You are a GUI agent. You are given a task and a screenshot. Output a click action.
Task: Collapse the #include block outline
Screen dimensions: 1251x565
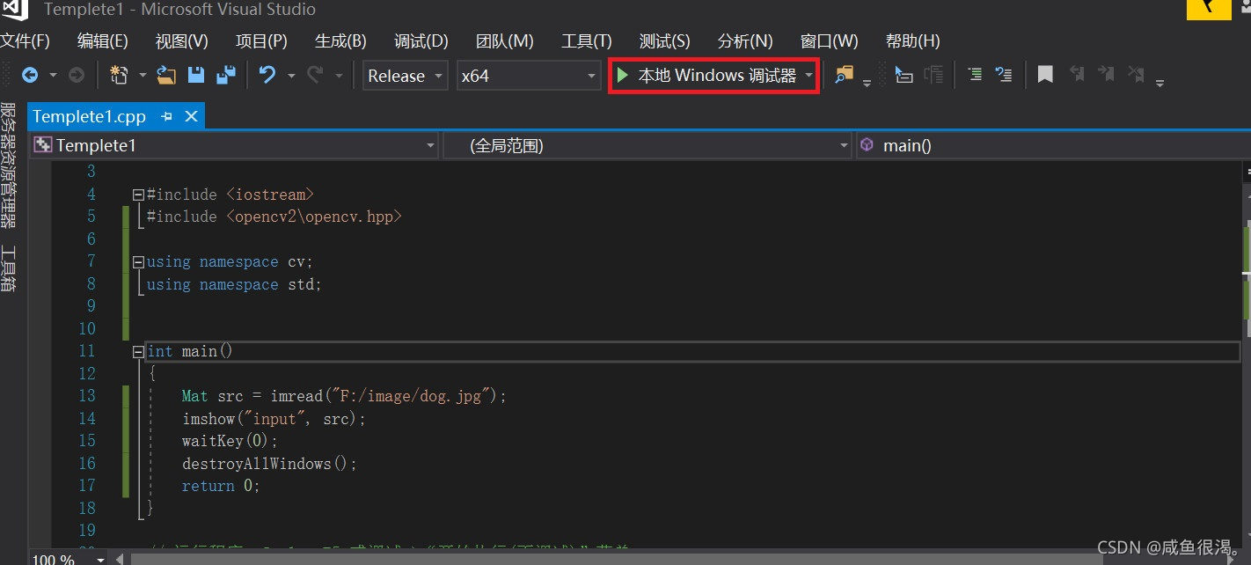137,194
